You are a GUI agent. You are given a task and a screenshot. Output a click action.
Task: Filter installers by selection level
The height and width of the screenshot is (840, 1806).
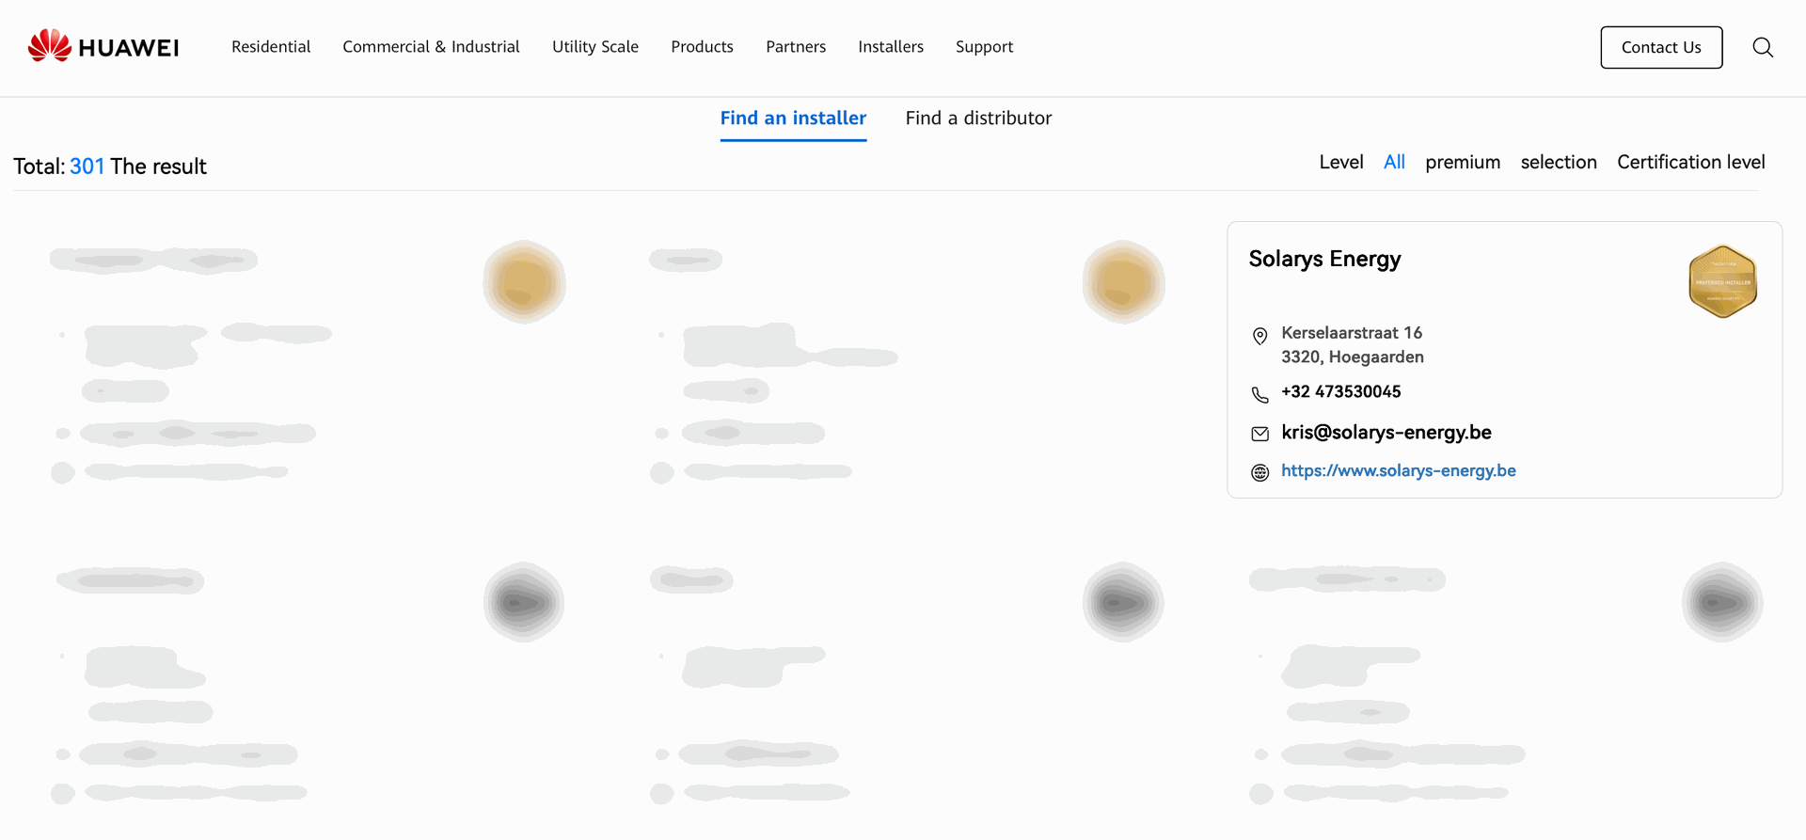[x=1559, y=163]
